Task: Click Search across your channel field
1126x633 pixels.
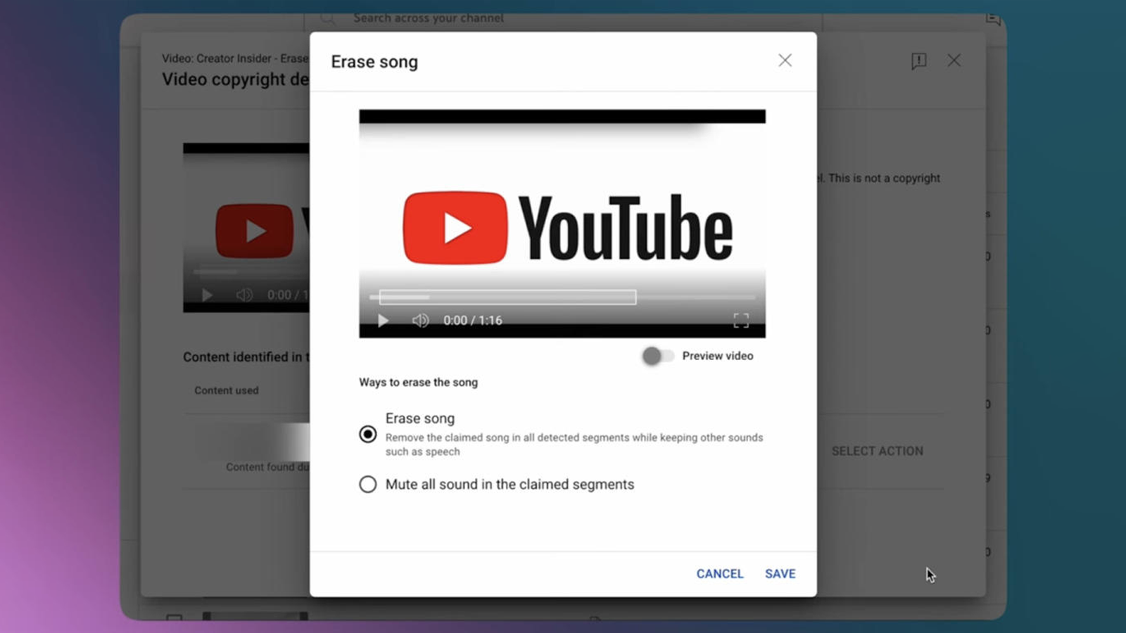Action: (563, 18)
